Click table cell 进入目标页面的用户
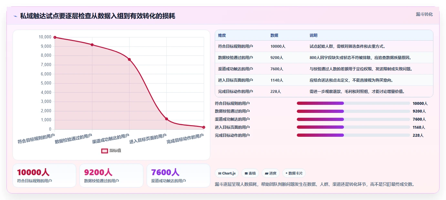 pyautogui.click(x=235, y=80)
